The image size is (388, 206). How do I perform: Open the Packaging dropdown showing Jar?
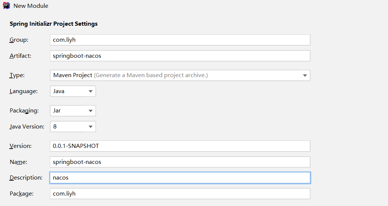(73, 111)
